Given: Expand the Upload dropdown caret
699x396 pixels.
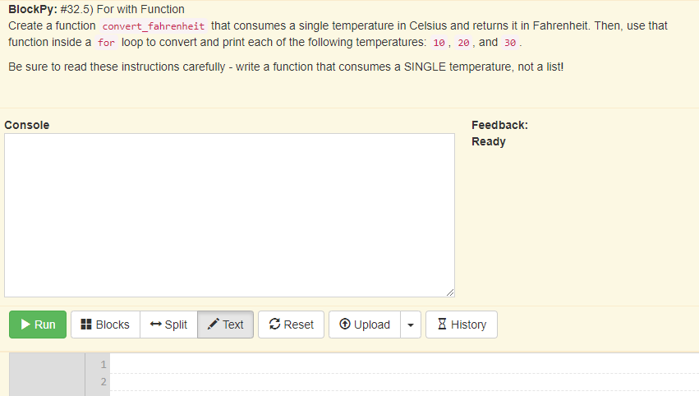Looking at the screenshot, I should (x=411, y=325).
